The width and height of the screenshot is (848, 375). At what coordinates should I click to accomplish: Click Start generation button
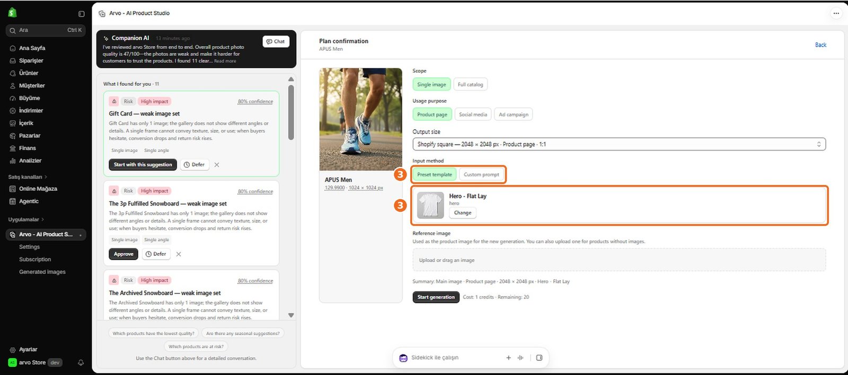pyautogui.click(x=436, y=297)
